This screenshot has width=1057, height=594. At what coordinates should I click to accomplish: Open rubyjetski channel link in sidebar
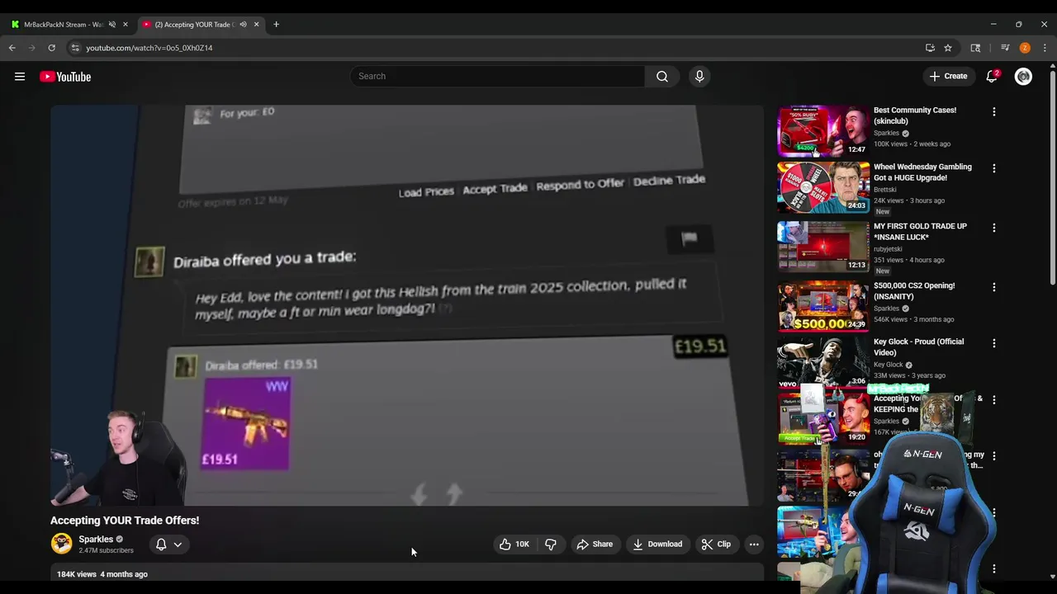pos(888,248)
